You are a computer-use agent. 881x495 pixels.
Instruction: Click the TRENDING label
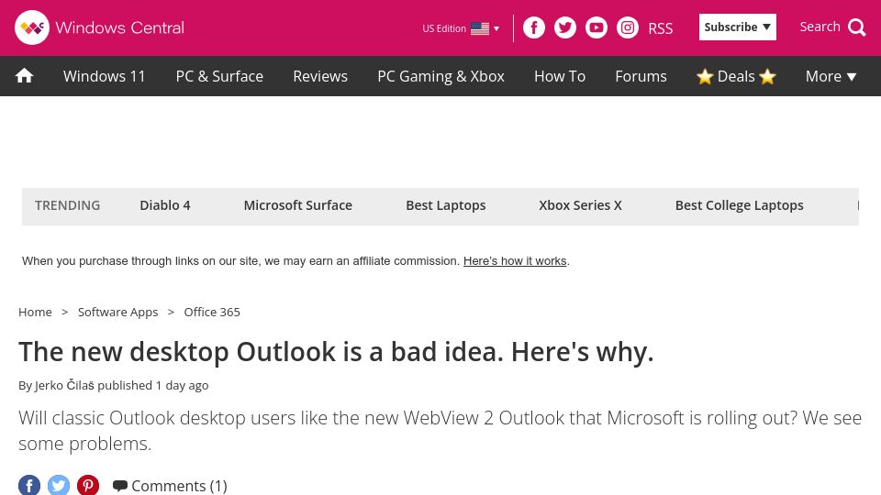click(67, 205)
